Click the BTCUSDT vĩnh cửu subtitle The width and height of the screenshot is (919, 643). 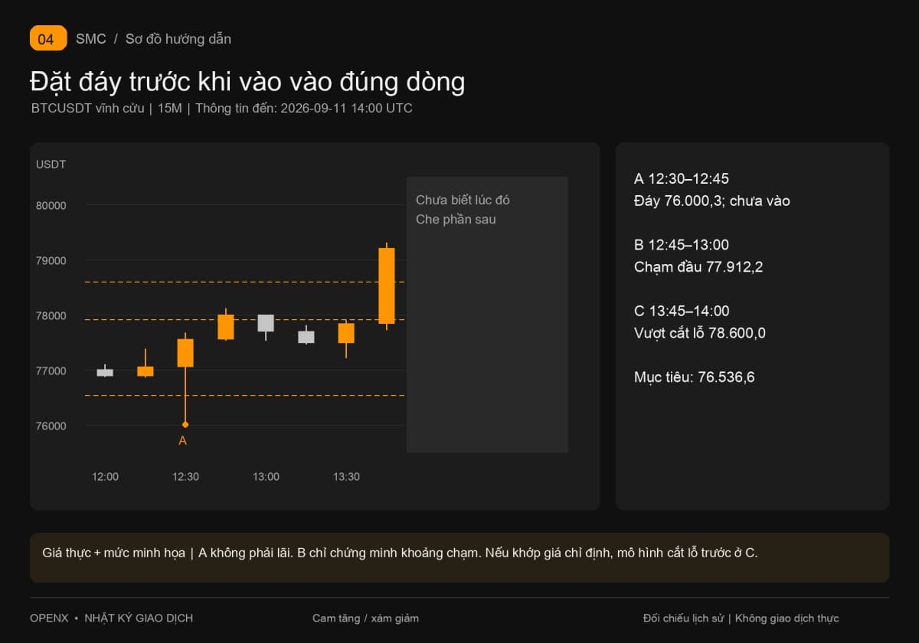coord(88,108)
